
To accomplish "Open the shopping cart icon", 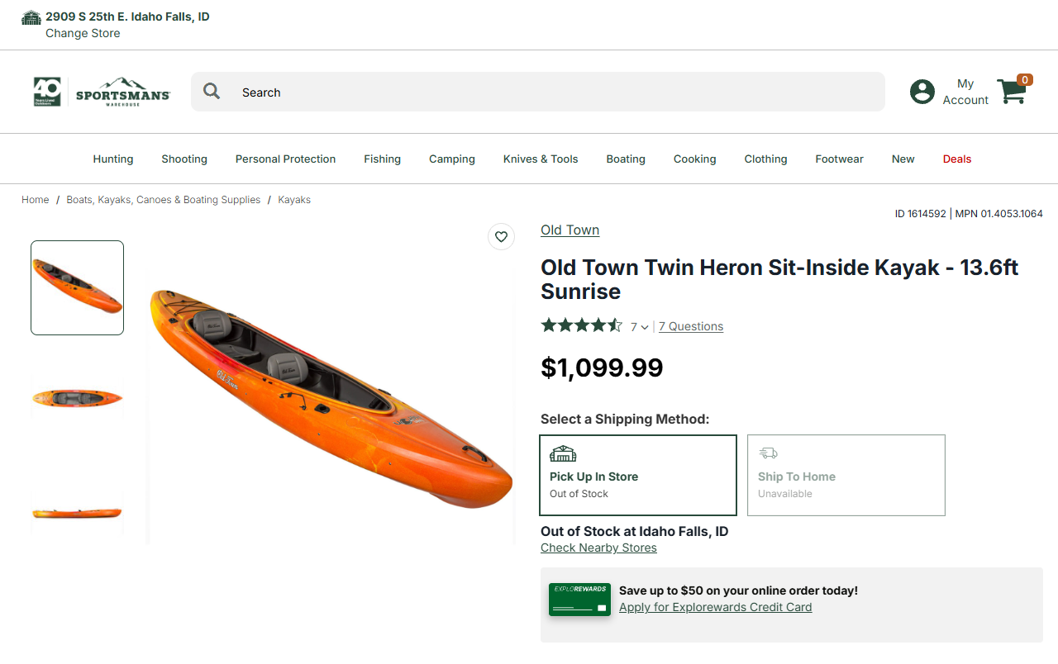I will pos(1012,91).
